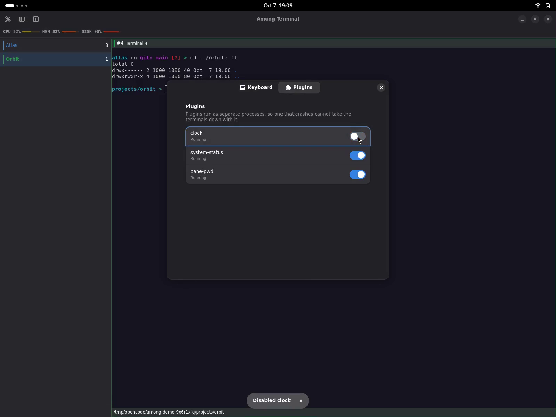The image size is (556, 417).
Task: Click the CPU usage bar
Action: pyautogui.click(x=31, y=32)
